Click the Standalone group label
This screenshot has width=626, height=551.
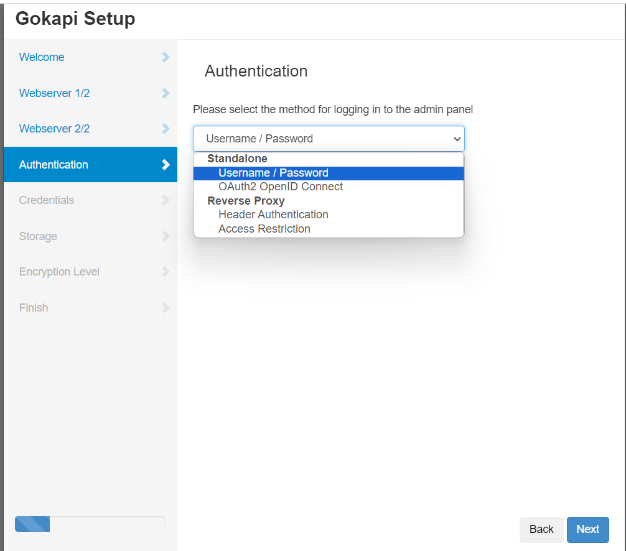click(x=237, y=159)
